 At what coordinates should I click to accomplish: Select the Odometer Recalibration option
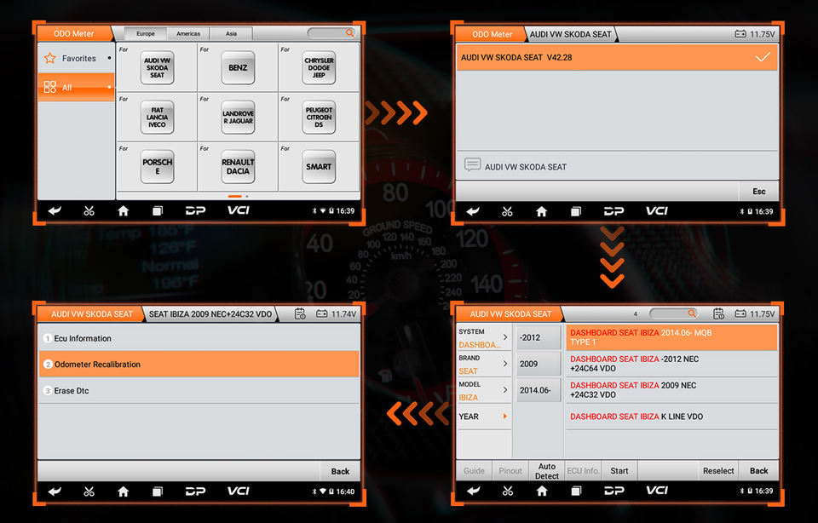point(198,364)
